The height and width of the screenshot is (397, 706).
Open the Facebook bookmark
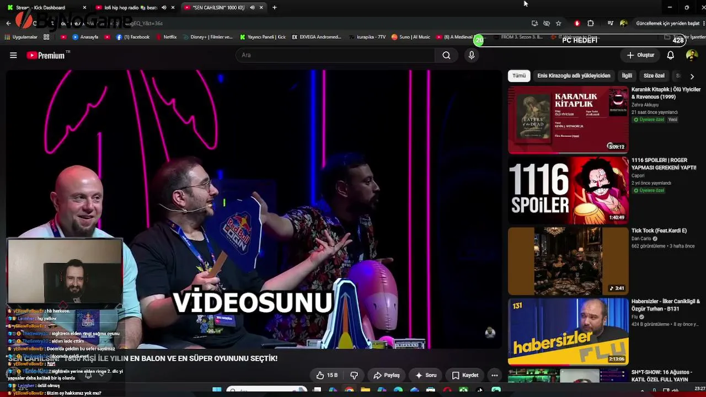click(x=133, y=37)
